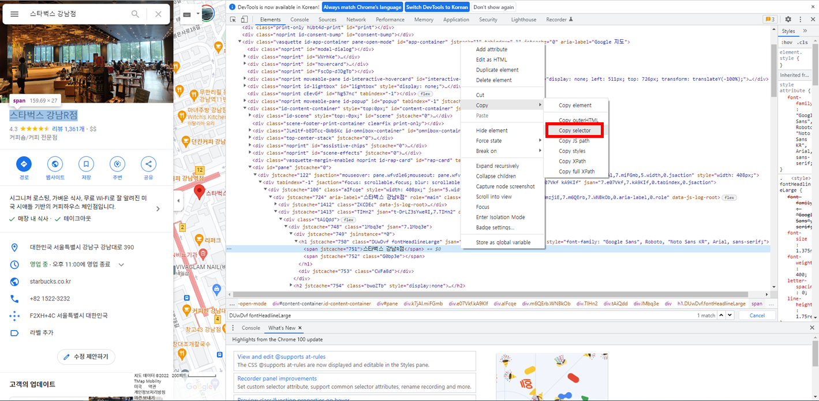Viewport: 819px width, 401px height.
Task: Choose Delete element from context menu
Action: pos(503,81)
